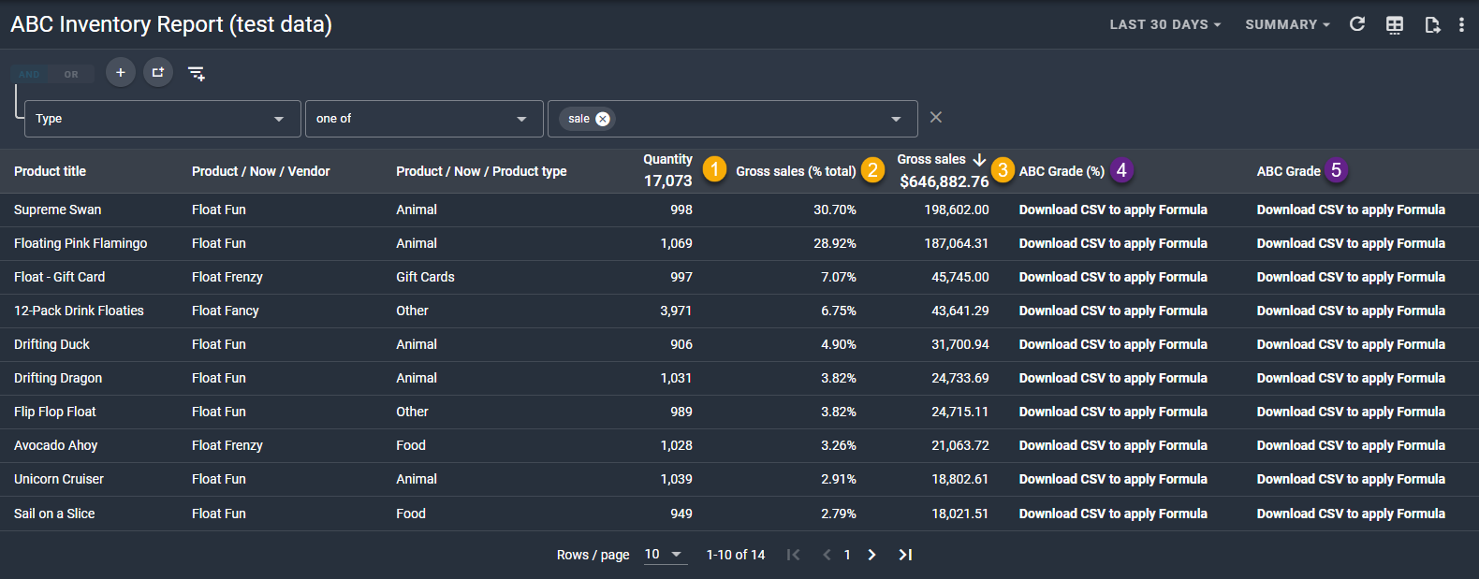The height and width of the screenshot is (579, 1479).
Task: Delete the Type filter row
Action: tap(935, 117)
